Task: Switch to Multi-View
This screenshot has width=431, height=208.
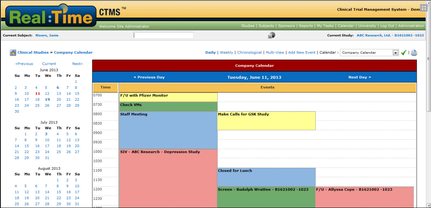Action: point(275,53)
